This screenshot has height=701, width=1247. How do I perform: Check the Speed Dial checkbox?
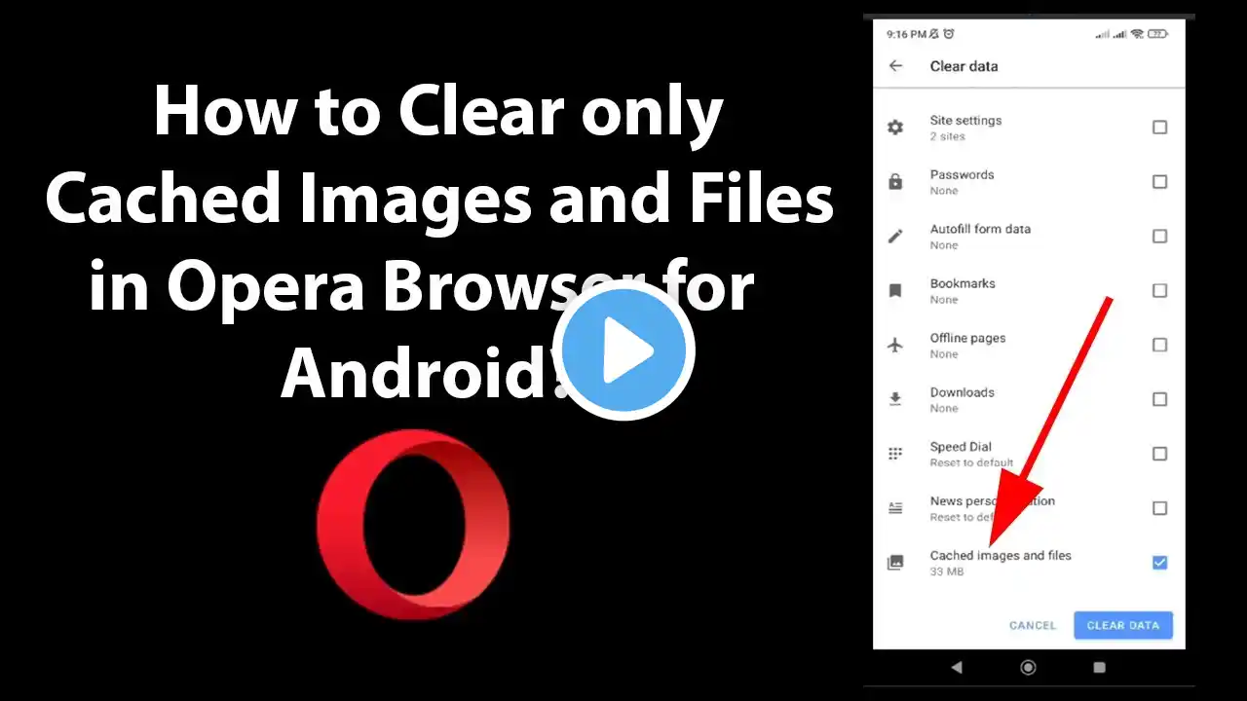pos(1159,454)
